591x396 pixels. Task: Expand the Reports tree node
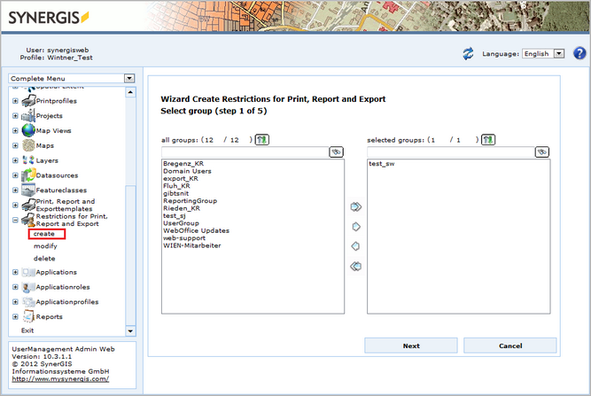pyautogui.click(x=15, y=317)
